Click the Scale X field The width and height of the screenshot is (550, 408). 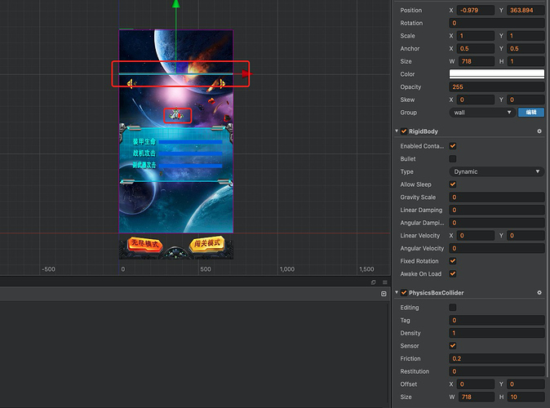(x=476, y=36)
